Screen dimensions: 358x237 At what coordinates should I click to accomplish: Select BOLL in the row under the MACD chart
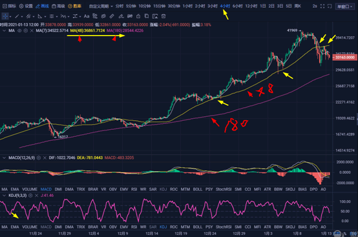(x=198, y=189)
